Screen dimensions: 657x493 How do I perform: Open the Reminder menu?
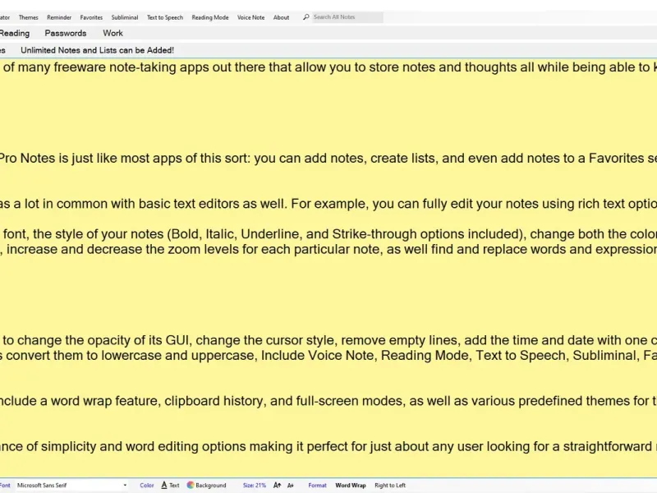[x=59, y=17]
